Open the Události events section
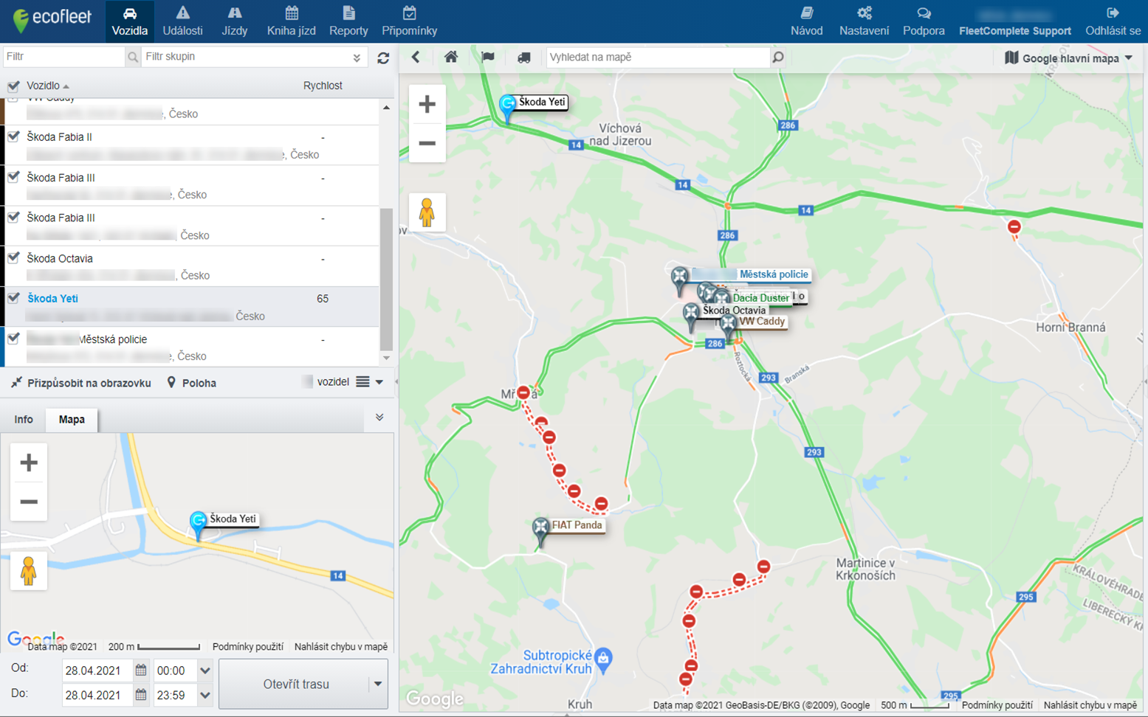This screenshot has height=717, width=1148. click(x=182, y=21)
